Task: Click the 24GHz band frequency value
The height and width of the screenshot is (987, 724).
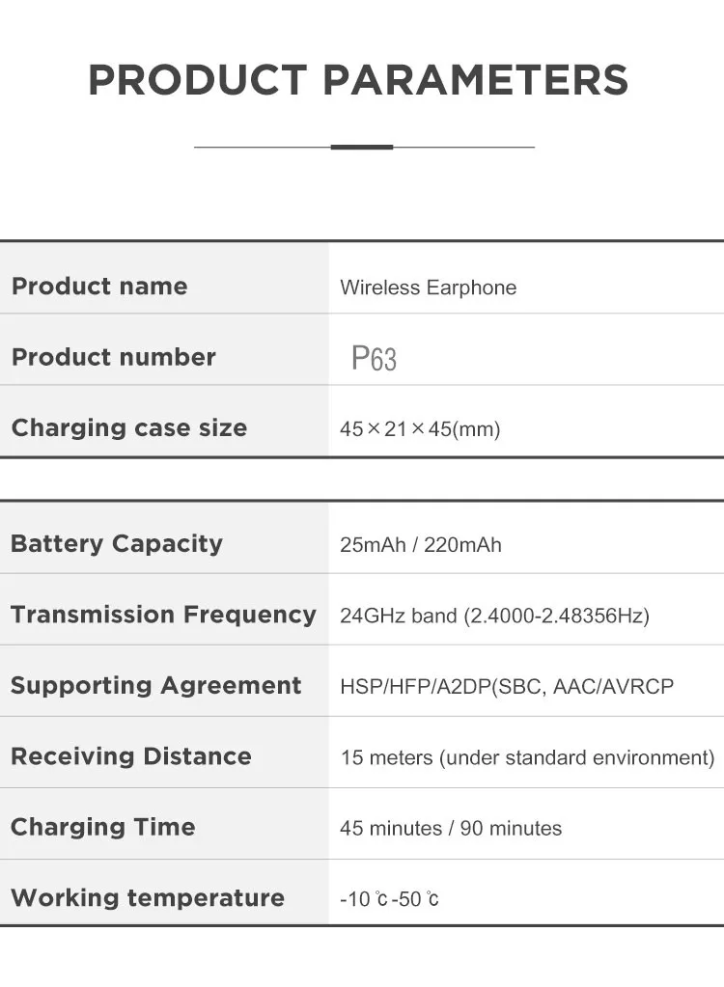Action: pos(494,616)
